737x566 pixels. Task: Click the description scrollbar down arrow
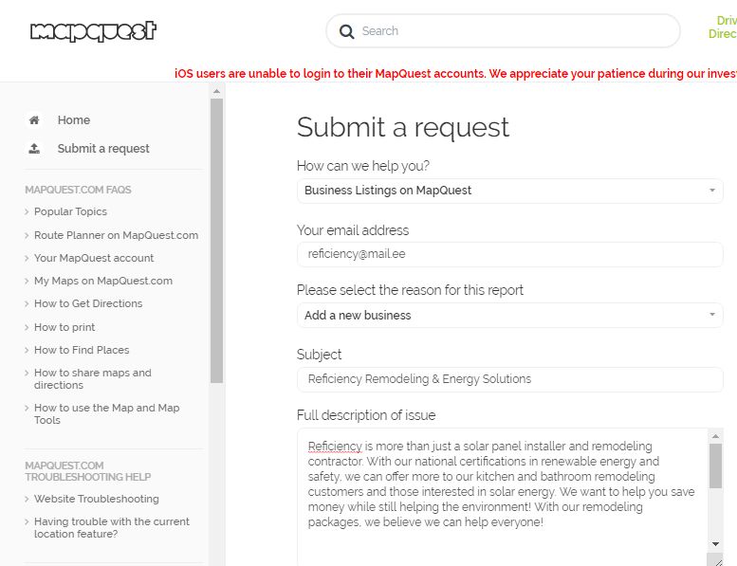click(x=715, y=544)
